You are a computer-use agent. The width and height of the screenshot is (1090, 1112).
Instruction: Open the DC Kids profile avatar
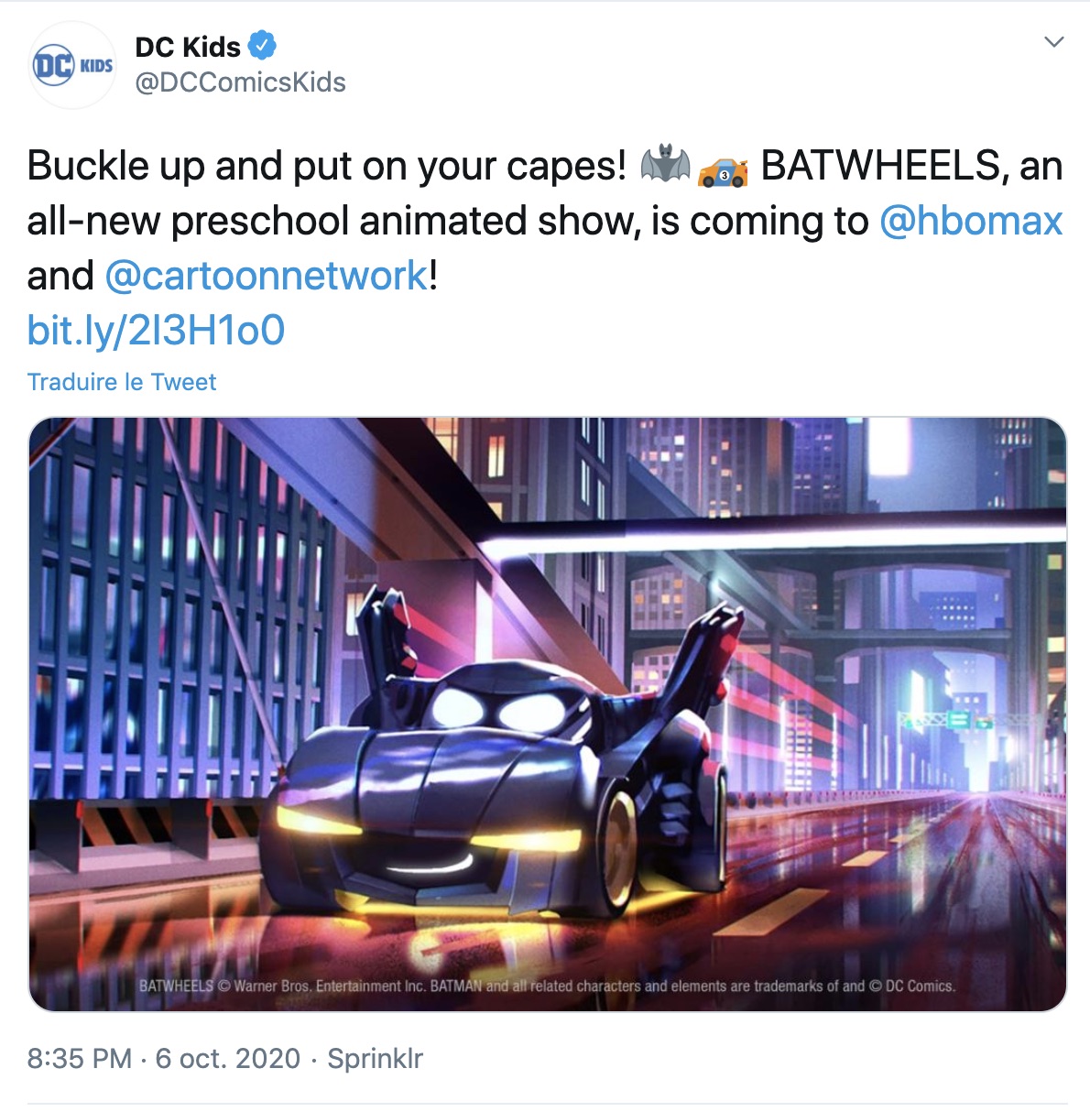[x=72, y=66]
